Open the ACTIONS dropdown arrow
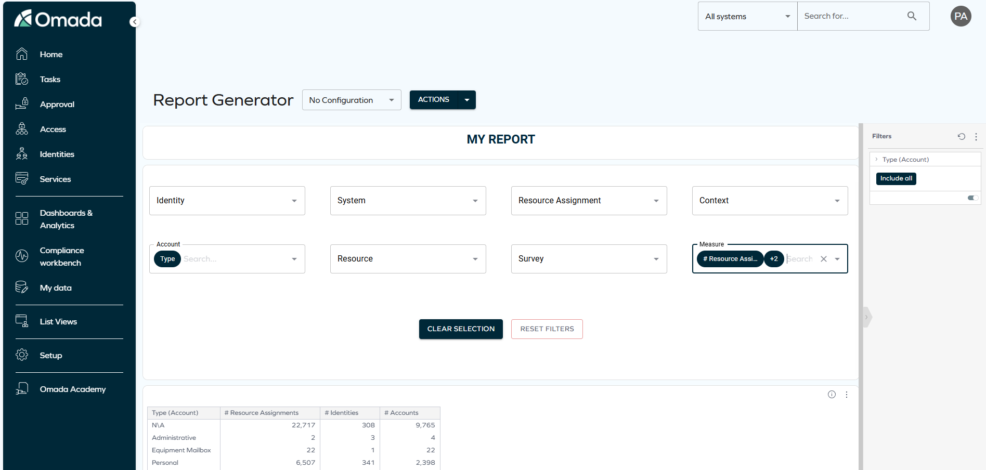 point(466,99)
